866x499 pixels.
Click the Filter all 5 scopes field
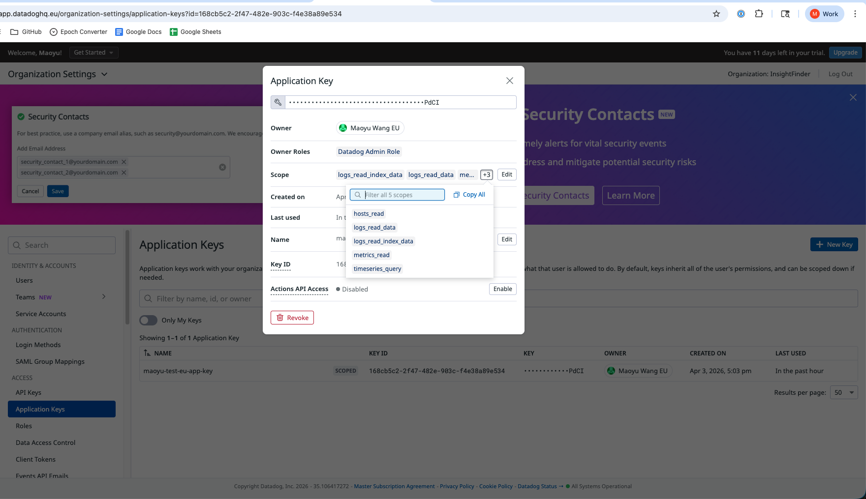click(x=402, y=195)
